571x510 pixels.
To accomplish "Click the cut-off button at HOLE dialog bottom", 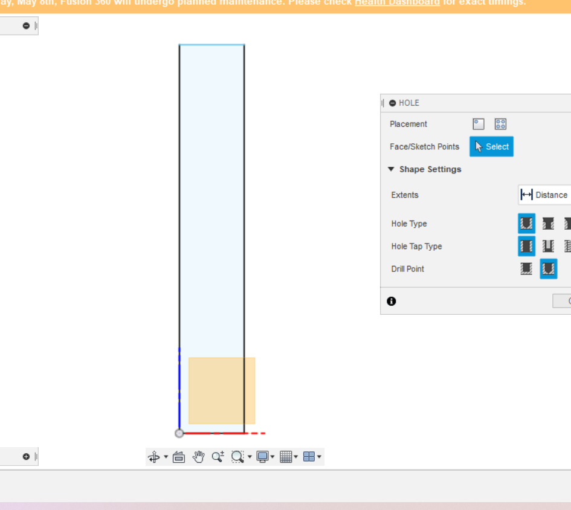I will click(x=562, y=301).
